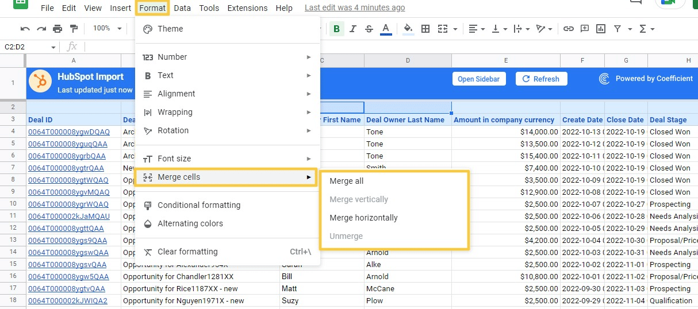
Task: Expand the Alignment submenu
Action: 227,94
